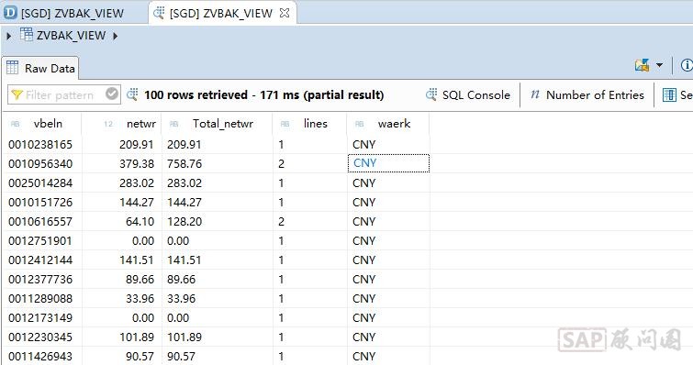
Task: Sort by vbeln column header
Action: coord(42,124)
